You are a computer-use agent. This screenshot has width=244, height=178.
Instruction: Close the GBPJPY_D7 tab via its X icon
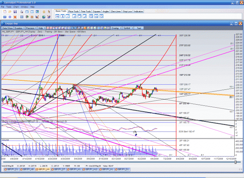[x=53, y=169]
